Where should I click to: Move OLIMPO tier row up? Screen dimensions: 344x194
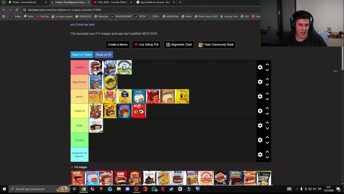click(x=267, y=65)
